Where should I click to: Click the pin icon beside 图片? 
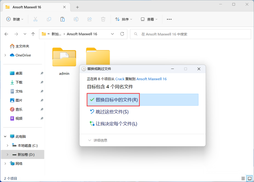(x=42, y=100)
